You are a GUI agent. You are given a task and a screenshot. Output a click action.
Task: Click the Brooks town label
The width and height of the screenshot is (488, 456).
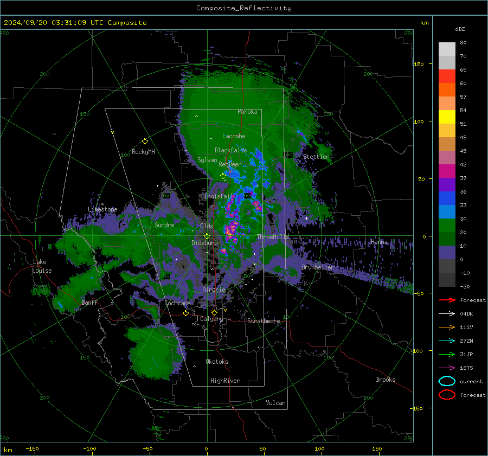386,380
